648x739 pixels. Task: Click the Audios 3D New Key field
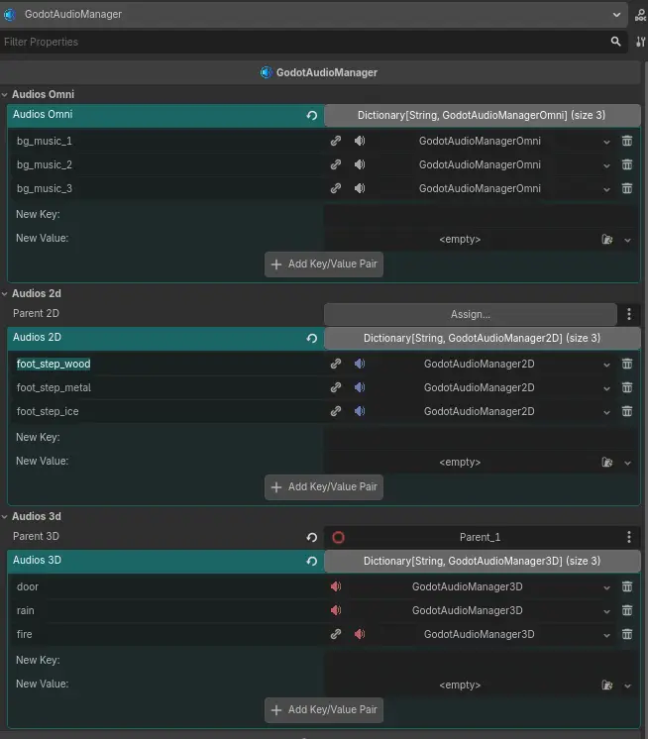tap(482, 661)
